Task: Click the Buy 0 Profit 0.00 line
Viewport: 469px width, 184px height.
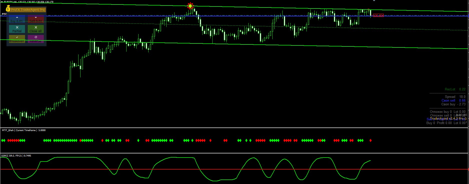Action: pyautogui.click(x=446, y=123)
